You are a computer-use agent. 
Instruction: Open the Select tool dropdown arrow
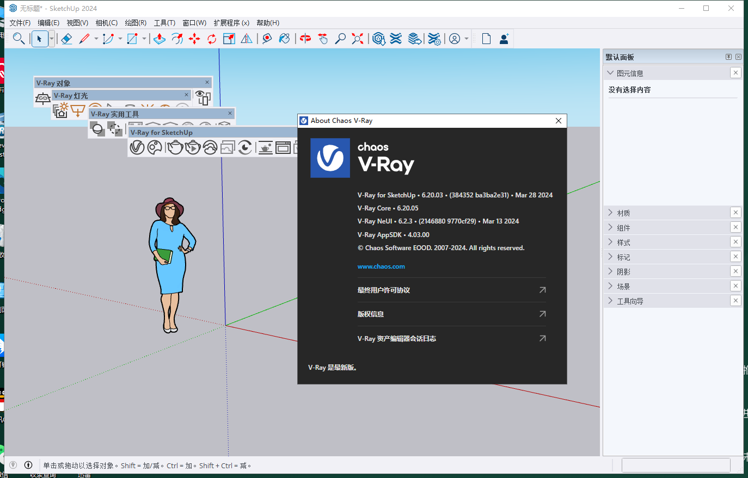(52, 39)
